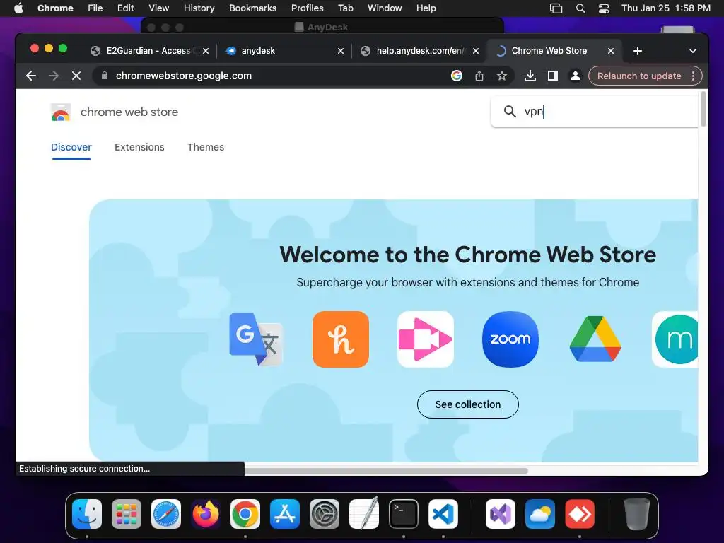The height and width of the screenshot is (543, 724).
Task: Click the screen mirroring menu bar icon
Action: point(556,8)
